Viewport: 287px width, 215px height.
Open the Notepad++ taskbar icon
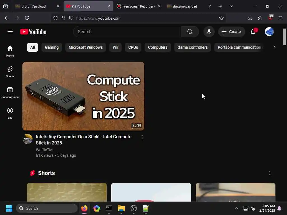146,208
